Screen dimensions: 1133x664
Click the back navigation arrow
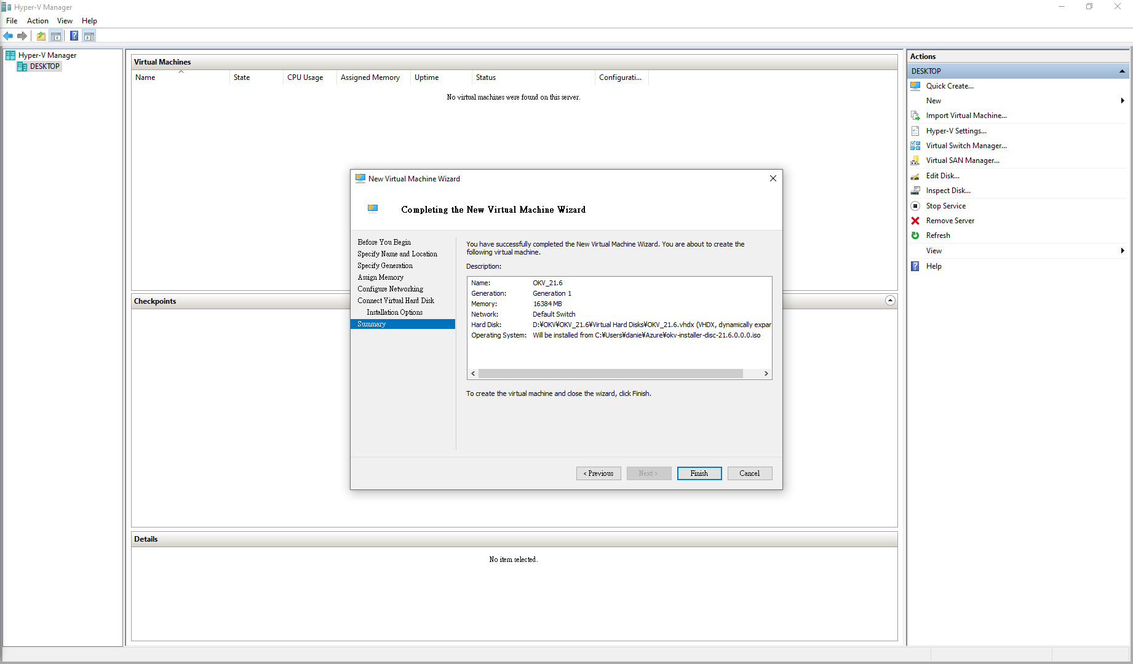8,36
